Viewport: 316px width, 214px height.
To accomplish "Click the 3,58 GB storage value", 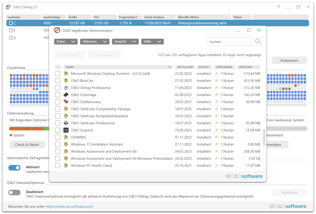I will (254, 158).
